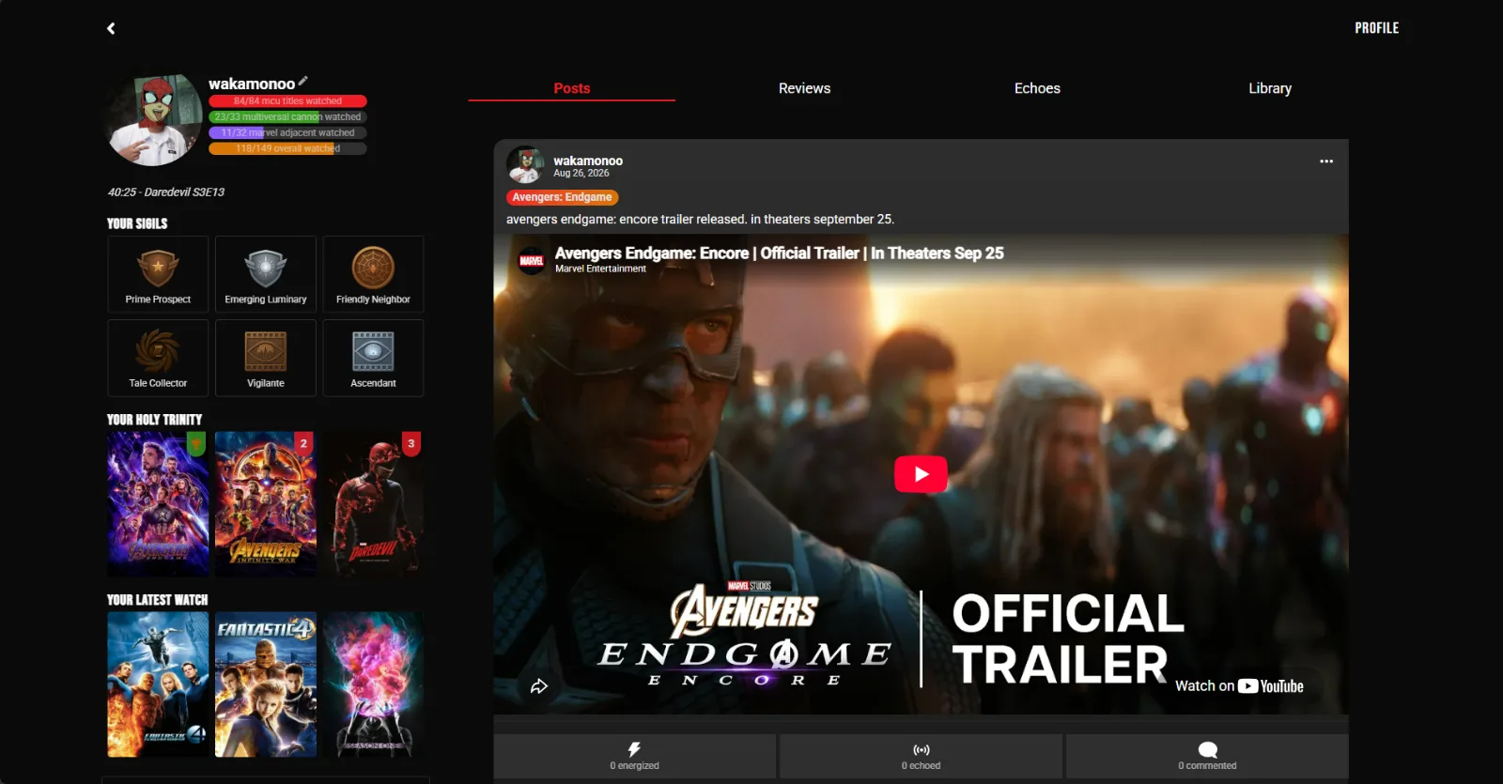Open the Emerging Luminary sigil

(x=266, y=274)
